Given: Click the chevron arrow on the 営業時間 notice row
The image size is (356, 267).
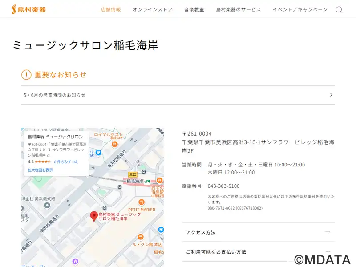Looking at the screenshot, I should click(x=331, y=95).
